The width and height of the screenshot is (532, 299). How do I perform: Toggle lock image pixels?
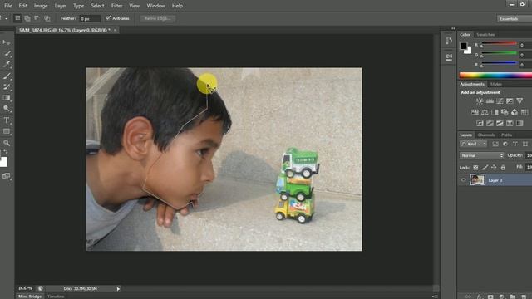click(x=485, y=167)
